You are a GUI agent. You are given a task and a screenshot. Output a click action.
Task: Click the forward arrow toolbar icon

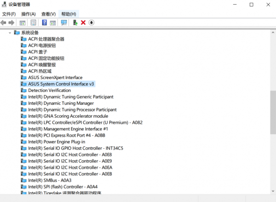pos(11,23)
